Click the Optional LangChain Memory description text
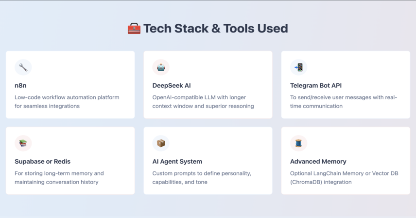The image size is (416, 218). coord(344,177)
